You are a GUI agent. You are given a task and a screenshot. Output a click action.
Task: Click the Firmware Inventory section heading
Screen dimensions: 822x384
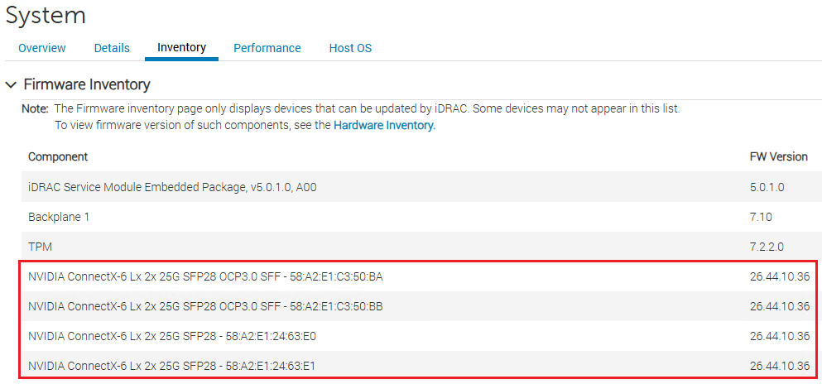pyautogui.click(x=87, y=84)
